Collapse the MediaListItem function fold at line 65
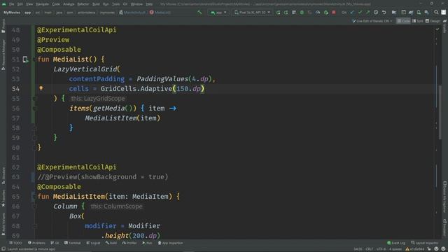This screenshot has height=252, width=448. coord(34,197)
